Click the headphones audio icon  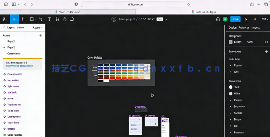pyautogui.click(x=218, y=19)
